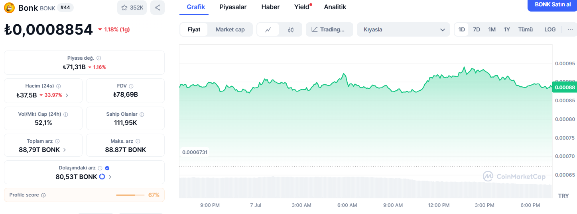Click info icon beside Sahip Olanlar

point(142,114)
